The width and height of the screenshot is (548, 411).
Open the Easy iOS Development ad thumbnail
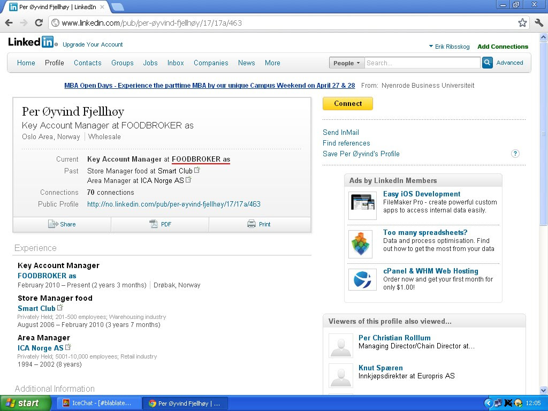click(x=362, y=205)
